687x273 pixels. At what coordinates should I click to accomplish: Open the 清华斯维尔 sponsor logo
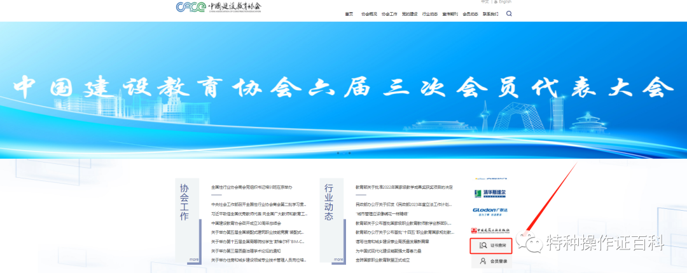click(491, 194)
